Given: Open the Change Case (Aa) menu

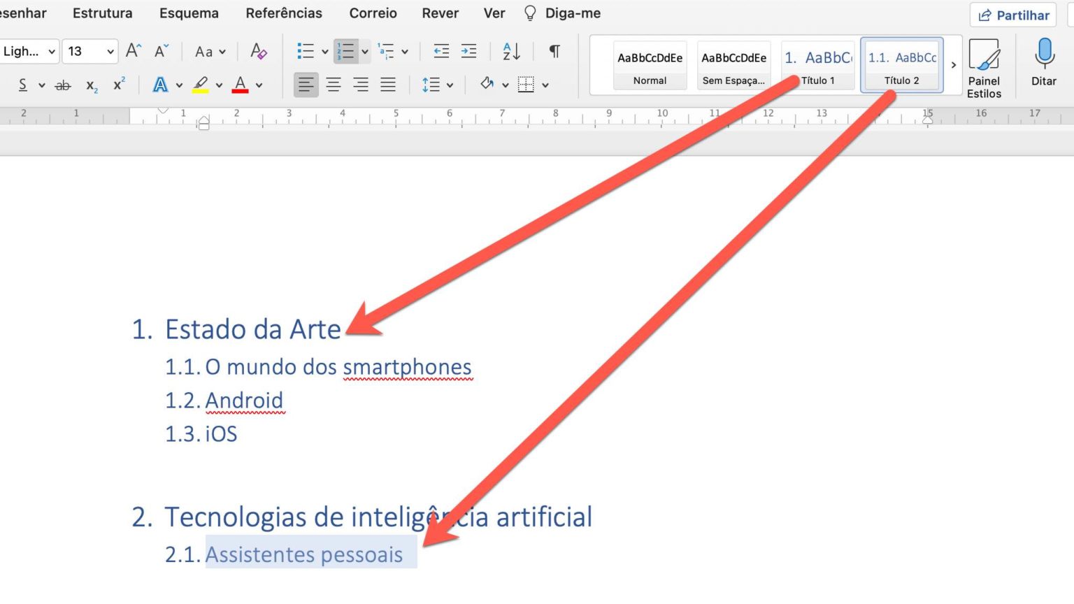Looking at the screenshot, I should (x=210, y=52).
